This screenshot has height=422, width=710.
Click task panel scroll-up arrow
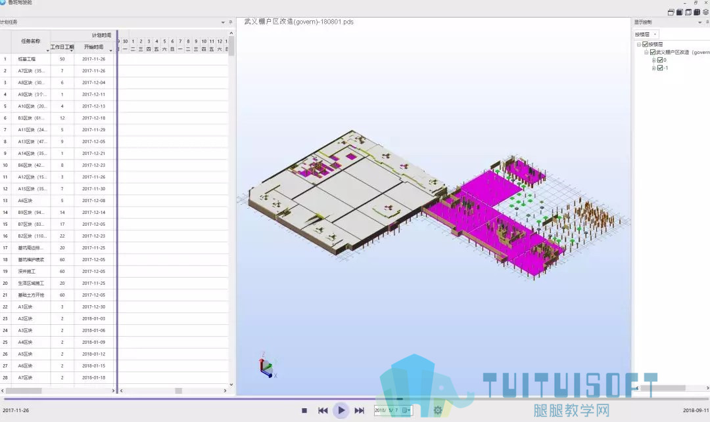(231, 33)
